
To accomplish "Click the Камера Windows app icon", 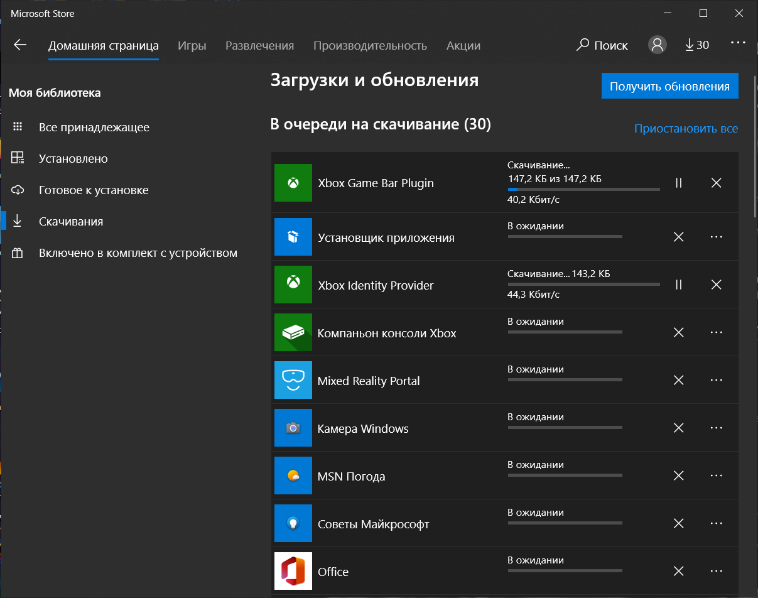I will tap(293, 428).
